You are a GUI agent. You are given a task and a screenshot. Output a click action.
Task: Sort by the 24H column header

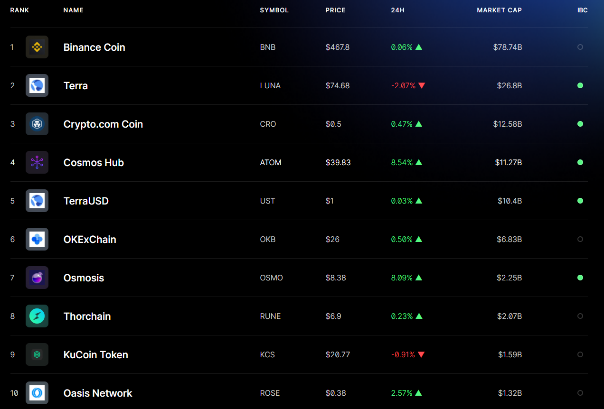coord(397,10)
